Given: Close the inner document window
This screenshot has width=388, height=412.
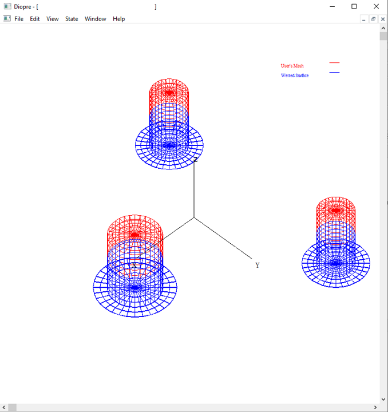Looking at the screenshot, I should 382,19.
